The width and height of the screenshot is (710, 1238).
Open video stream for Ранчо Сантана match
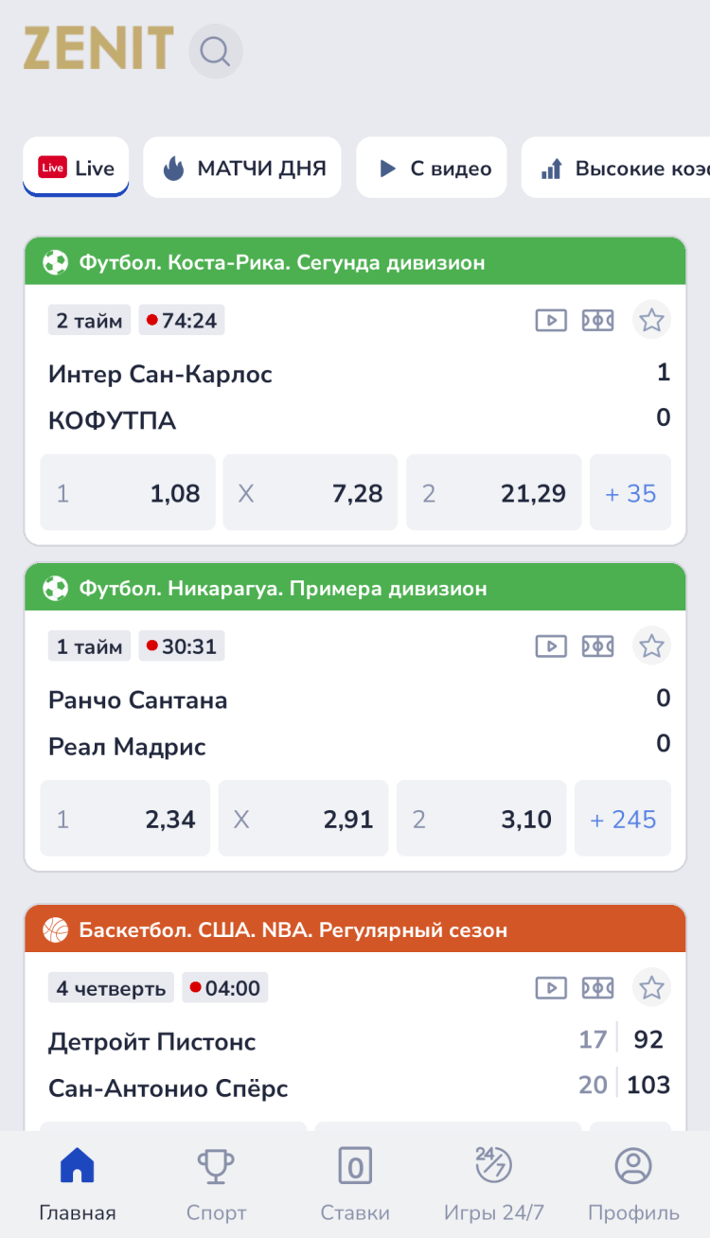click(x=551, y=646)
